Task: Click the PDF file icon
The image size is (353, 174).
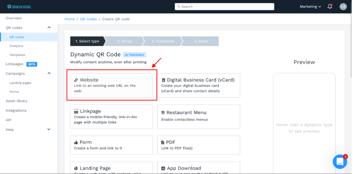Action: pyautogui.click(x=163, y=143)
